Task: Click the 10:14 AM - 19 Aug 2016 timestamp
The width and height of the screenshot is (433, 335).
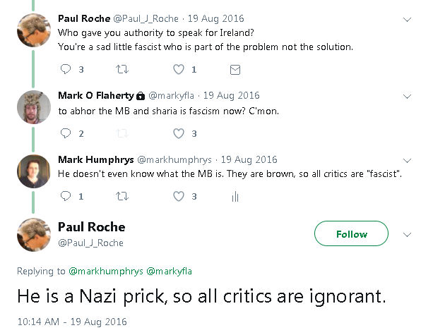Action: point(72,321)
